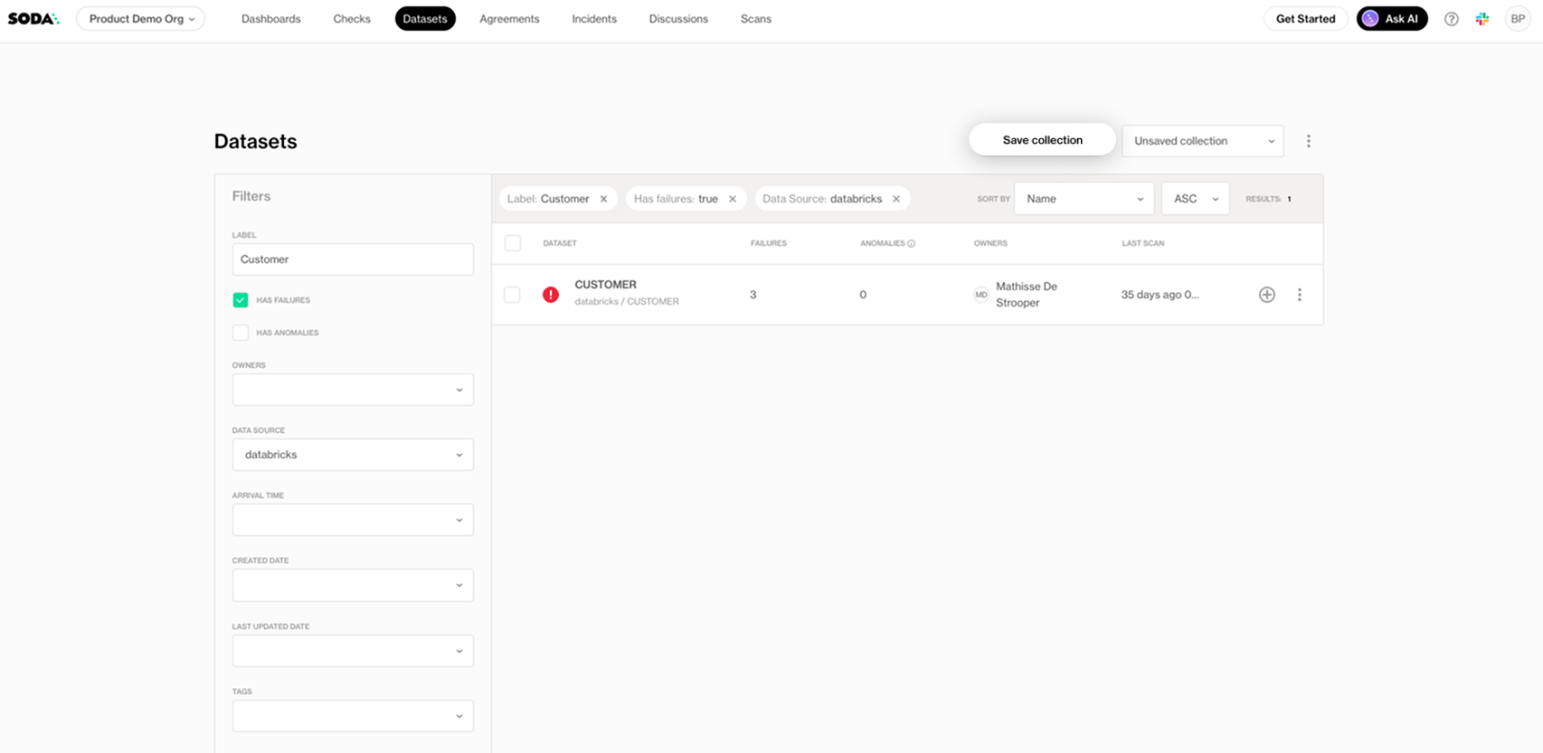Open the BP user avatar menu
Image resolution: width=1543 pixels, height=753 pixels.
[1517, 19]
